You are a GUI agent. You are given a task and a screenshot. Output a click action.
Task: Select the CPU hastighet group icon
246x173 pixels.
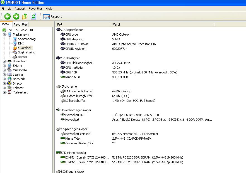coord(58,58)
